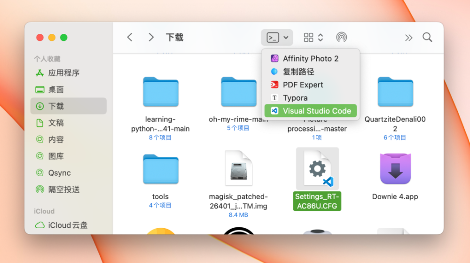This screenshot has width=470, height=263.
Task: Click the Typora T icon
Action: tap(274, 98)
